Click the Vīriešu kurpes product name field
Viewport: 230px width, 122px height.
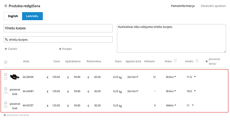[58, 28]
